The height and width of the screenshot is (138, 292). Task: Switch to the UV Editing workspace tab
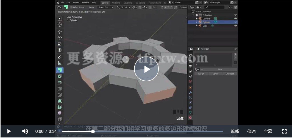point(140,3)
